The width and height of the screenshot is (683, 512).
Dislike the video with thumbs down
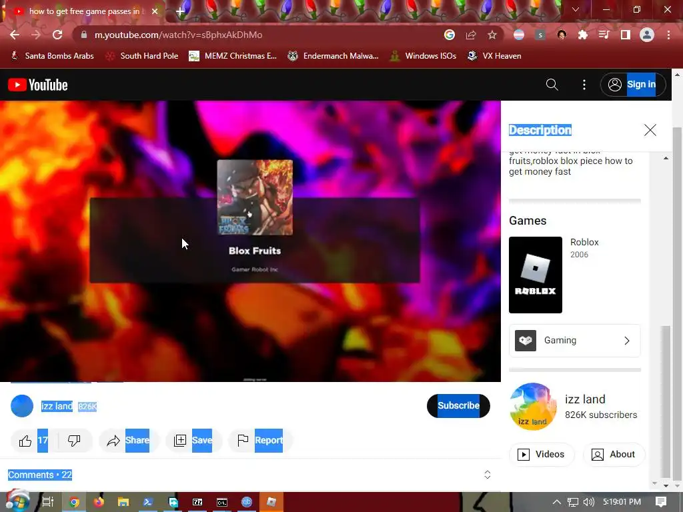[x=74, y=441]
